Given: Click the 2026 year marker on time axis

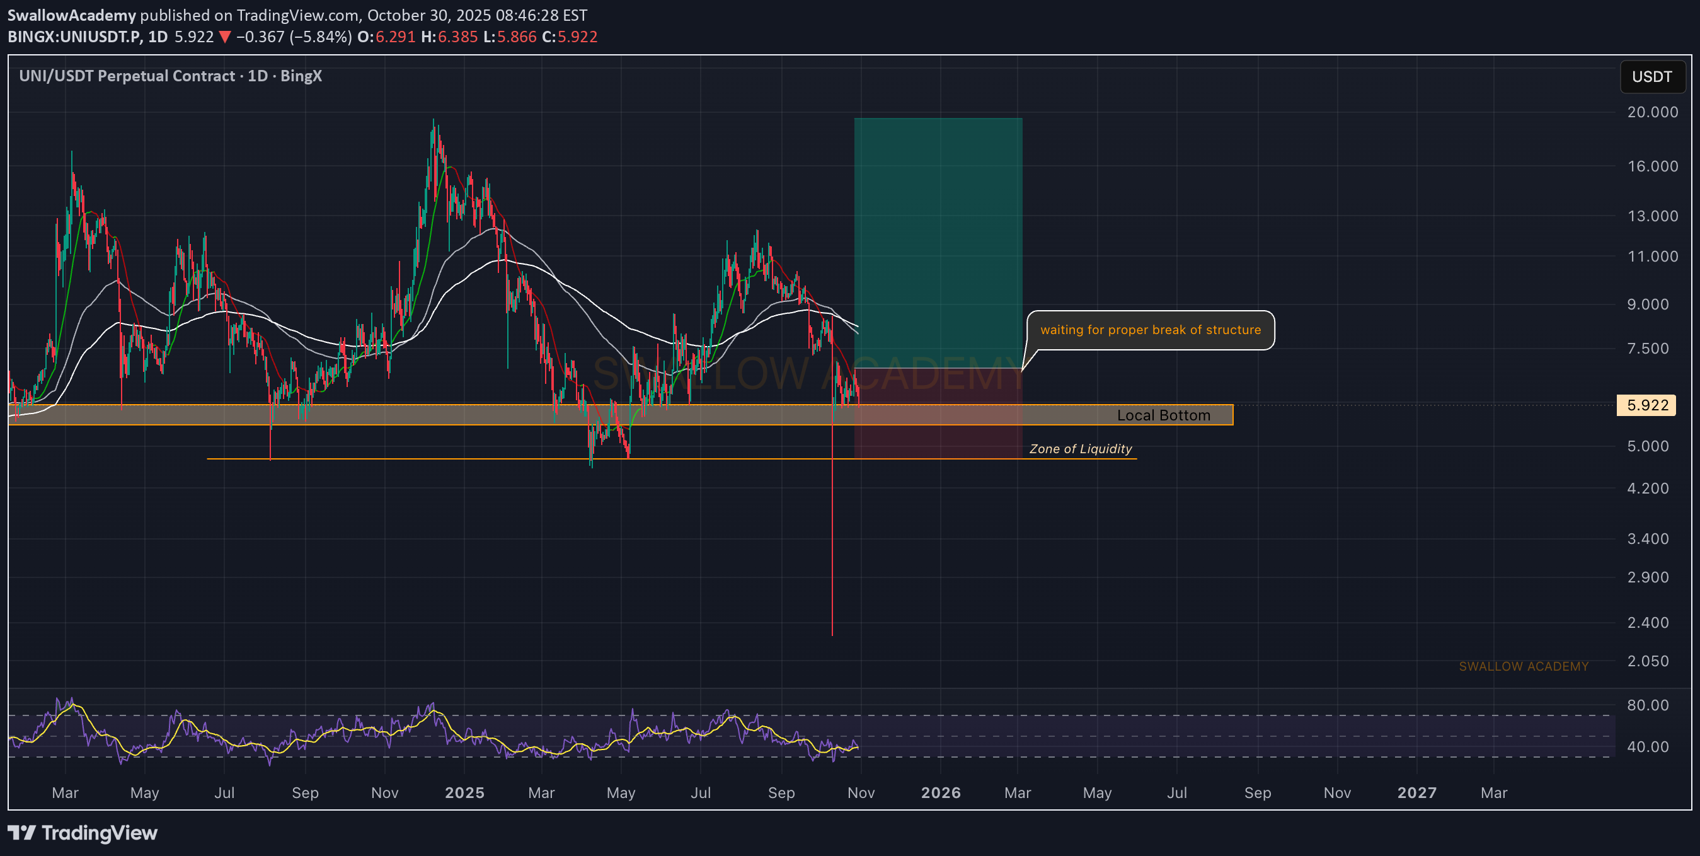Looking at the screenshot, I should (940, 792).
